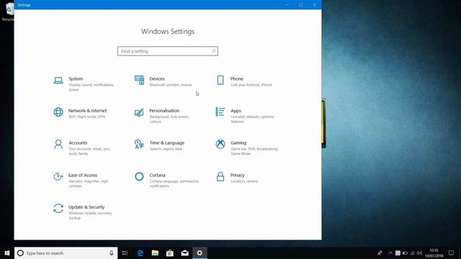The height and width of the screenshot is (259, 461).
Task: Open the Apps list icon
Action: 220,112
